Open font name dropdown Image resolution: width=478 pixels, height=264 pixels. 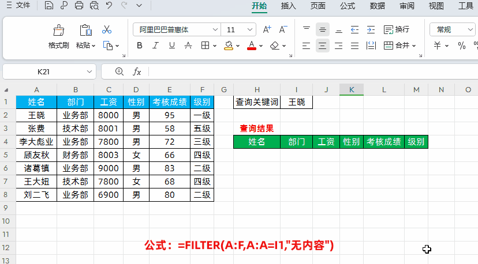coord(215,29)
